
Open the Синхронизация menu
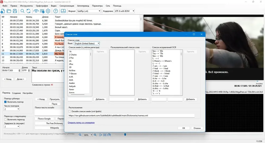(67, 6)
